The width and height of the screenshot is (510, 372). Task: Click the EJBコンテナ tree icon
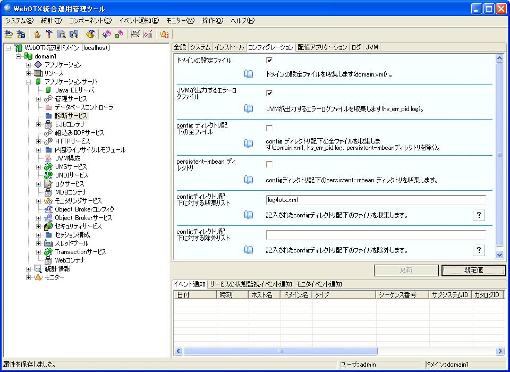(48, 124)
